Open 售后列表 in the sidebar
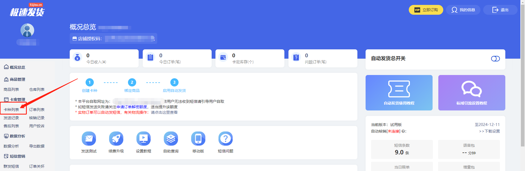This screenshot has height=171, width=525. pos(11,126)
